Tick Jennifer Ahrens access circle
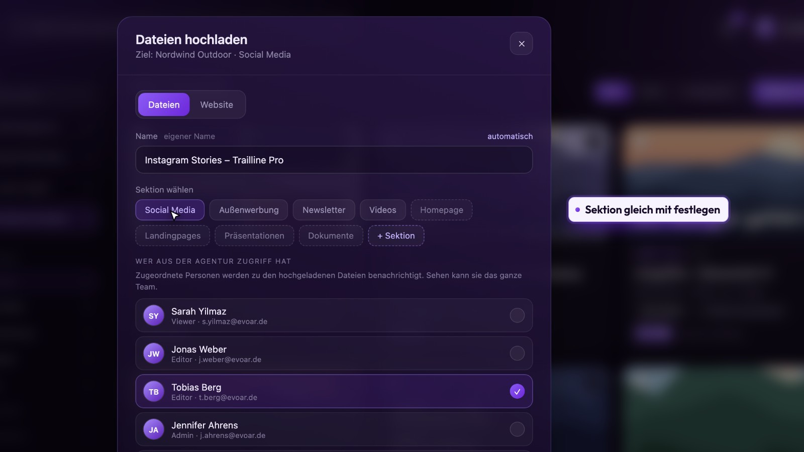This screenshot has height=452, width=804. pyautogui.click(x=517, y=429)
